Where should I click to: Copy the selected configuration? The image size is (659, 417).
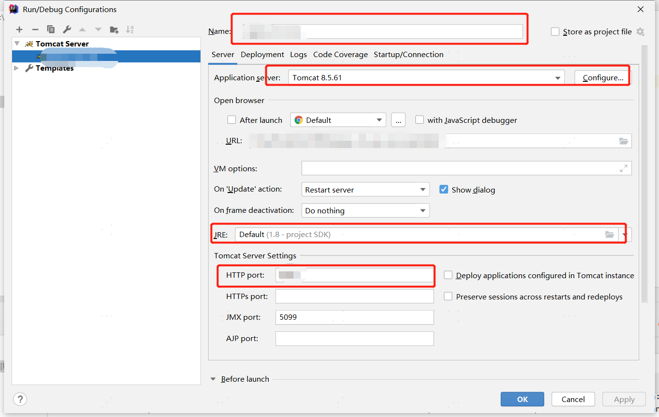point(51,30)
